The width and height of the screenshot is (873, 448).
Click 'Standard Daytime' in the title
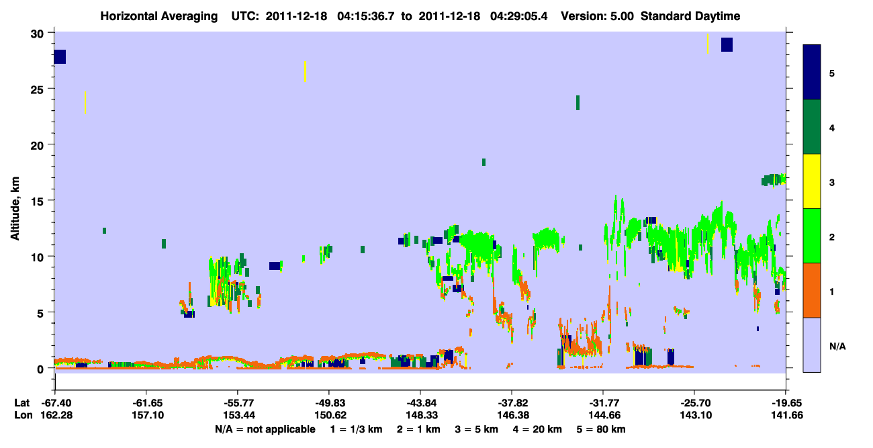(690, 16)
